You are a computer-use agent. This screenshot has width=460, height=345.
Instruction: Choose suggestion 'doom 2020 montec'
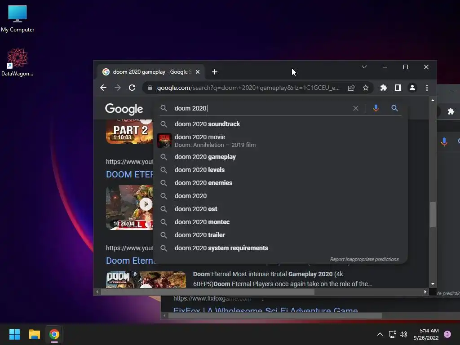[280, 222]
